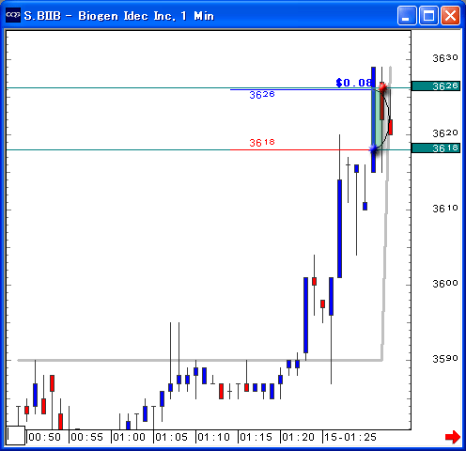Image resolution: width=466 pixels, height=451 pixels.
Task: Click the red 3618 line label
Action: 262,143
